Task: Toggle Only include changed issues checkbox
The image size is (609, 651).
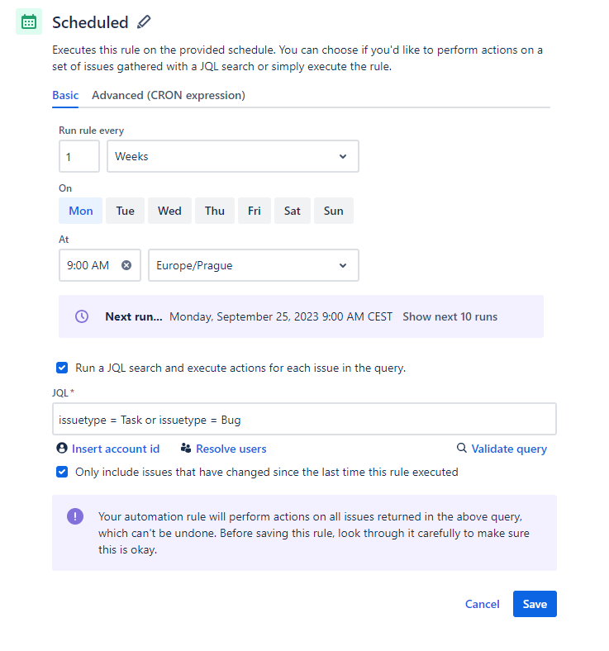Action: pos(62,472)
